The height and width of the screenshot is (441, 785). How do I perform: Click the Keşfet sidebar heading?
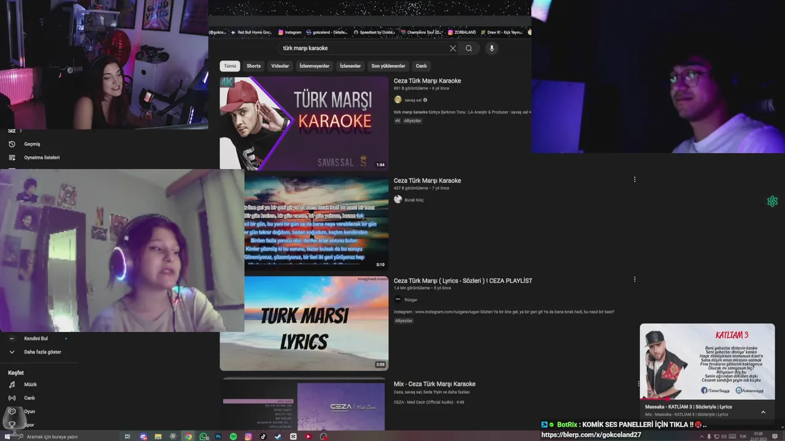(16, 372)
